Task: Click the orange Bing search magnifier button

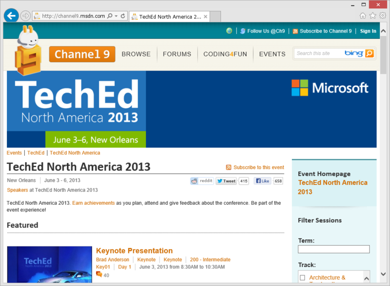Action: pyautogui.click(x=370, y=54)
